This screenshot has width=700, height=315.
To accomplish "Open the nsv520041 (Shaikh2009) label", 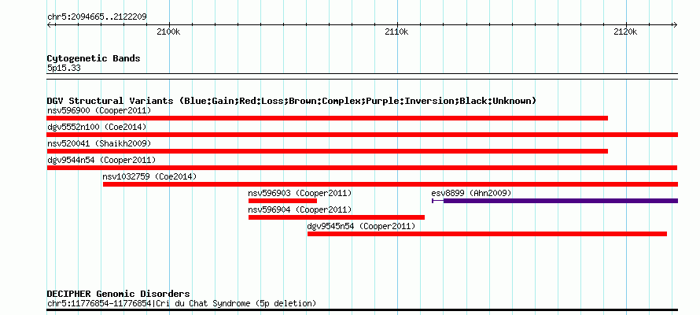I will click(x=99, y=143).
